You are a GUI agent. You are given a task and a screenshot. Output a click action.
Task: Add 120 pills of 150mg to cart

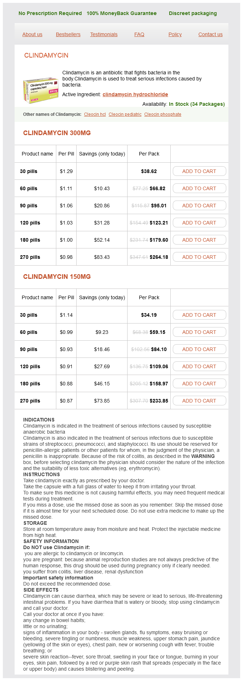(199, 366)
